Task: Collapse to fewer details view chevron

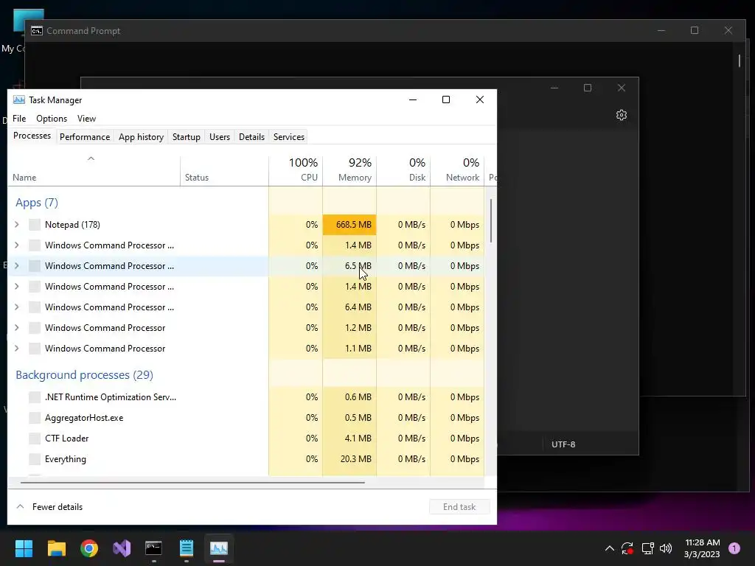Action: (x=20, y=507)
